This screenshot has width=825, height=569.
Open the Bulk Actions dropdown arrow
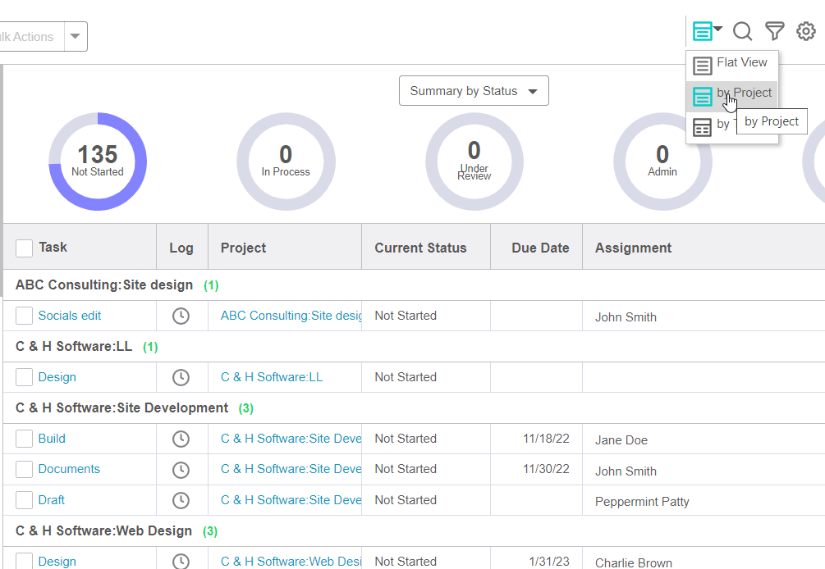(74, 36)
